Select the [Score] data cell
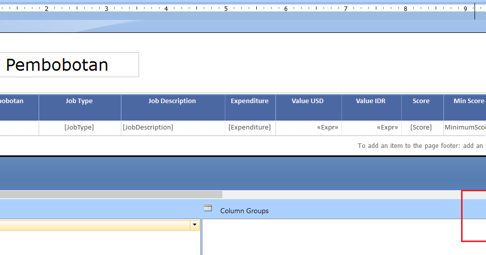Image resolution: width=486 pixels, height=255 pixels. coord(423,128)
